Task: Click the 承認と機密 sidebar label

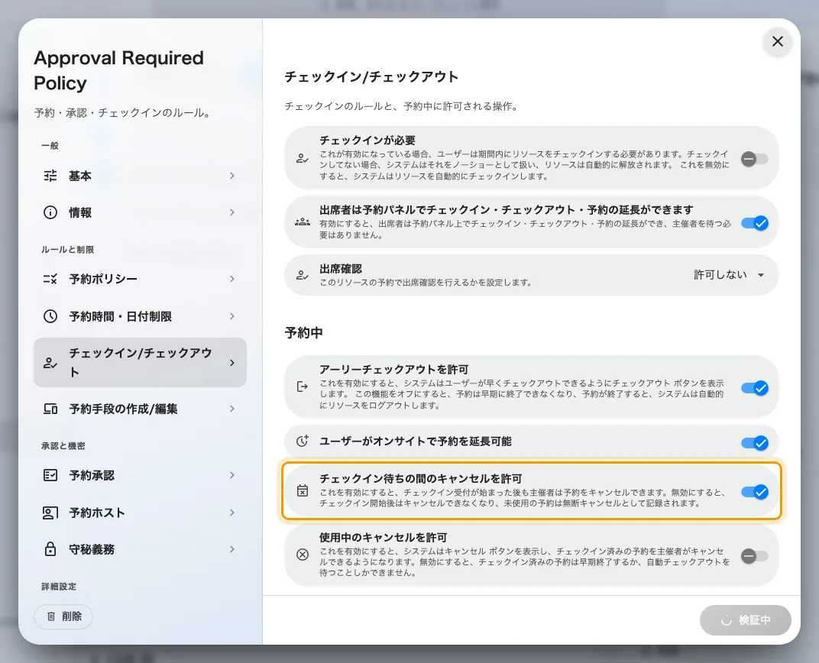Action: click(x=63, y=446)
